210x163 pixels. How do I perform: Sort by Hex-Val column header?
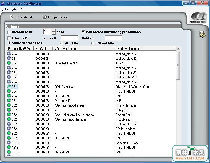click(43, 49)
